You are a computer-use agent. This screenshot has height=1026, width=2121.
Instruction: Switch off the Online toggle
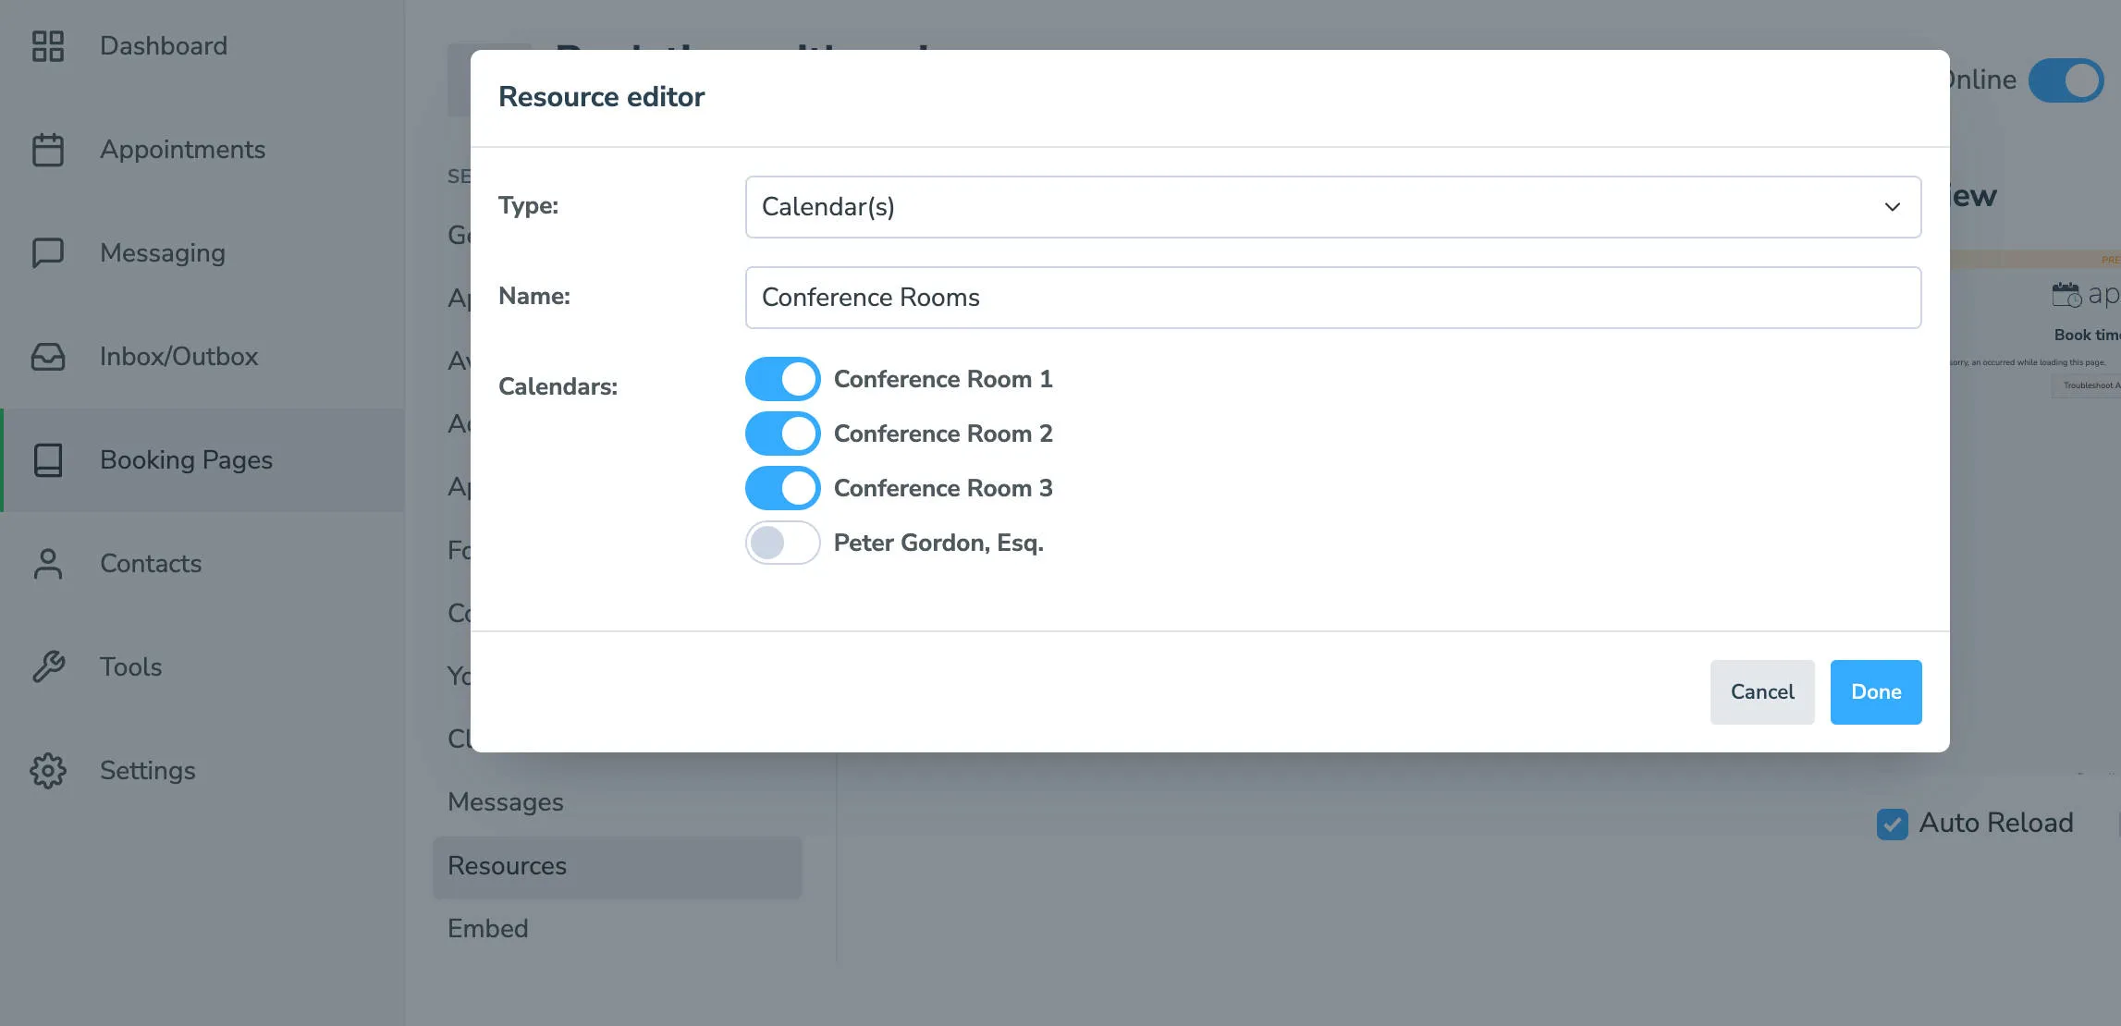(2066, 79)
